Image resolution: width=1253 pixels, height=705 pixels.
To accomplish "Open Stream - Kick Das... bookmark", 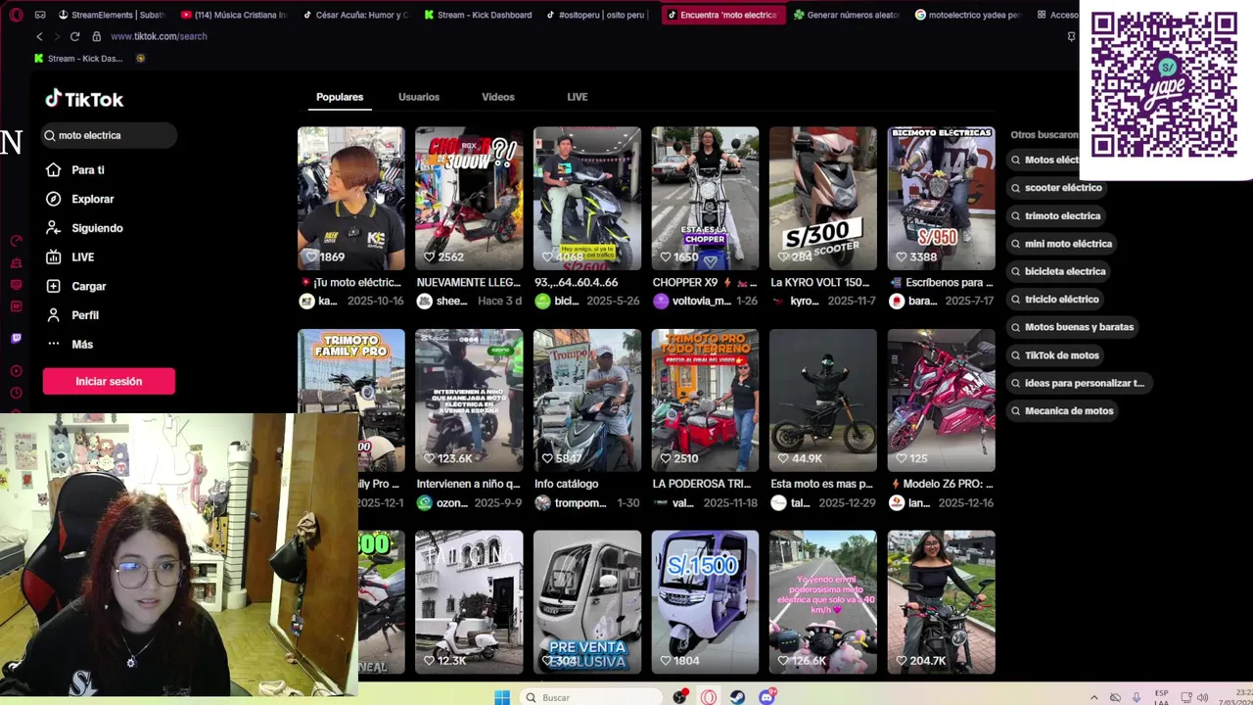I will pyautogui.click(x=78, y=59).
